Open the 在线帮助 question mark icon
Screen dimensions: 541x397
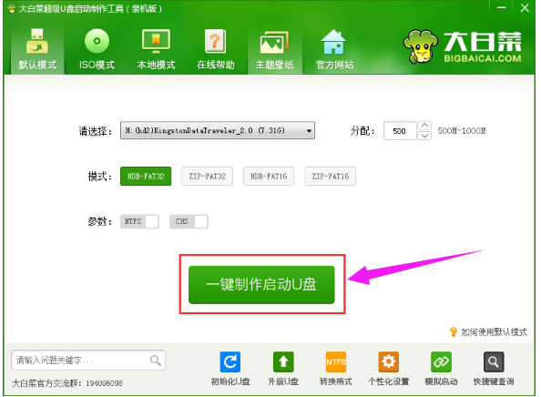click(216, 41)
